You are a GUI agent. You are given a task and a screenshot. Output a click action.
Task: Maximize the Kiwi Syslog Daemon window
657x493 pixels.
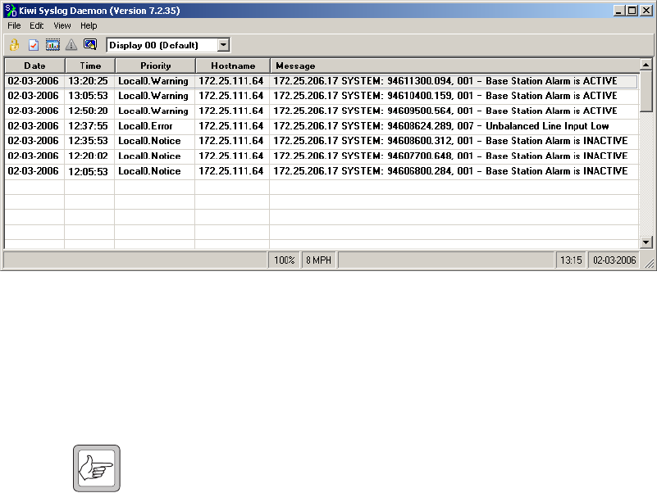pyautogui.click(x=632, y=11)
